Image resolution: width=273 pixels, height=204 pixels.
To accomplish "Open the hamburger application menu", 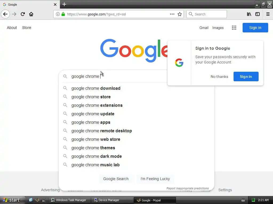I will click(x=268, y=14).
